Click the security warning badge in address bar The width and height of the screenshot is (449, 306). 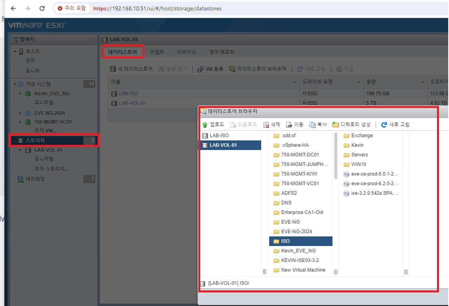(72, 8)
